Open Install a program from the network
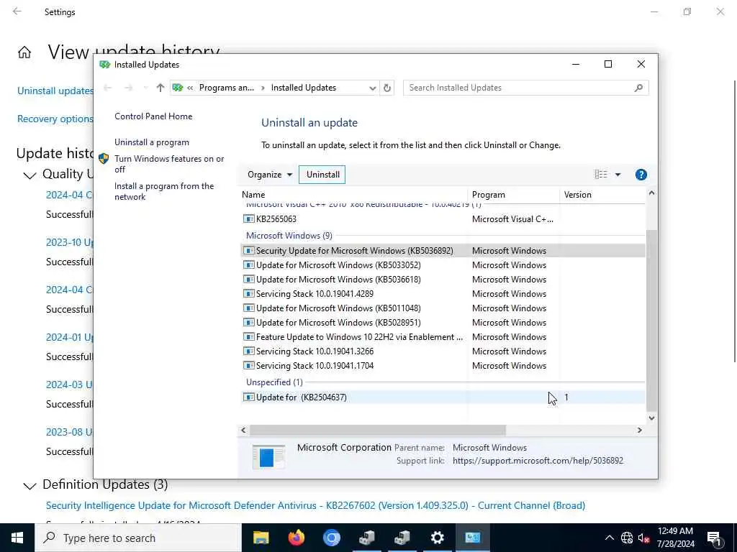 pyautogui.click(x=164, y=191)
